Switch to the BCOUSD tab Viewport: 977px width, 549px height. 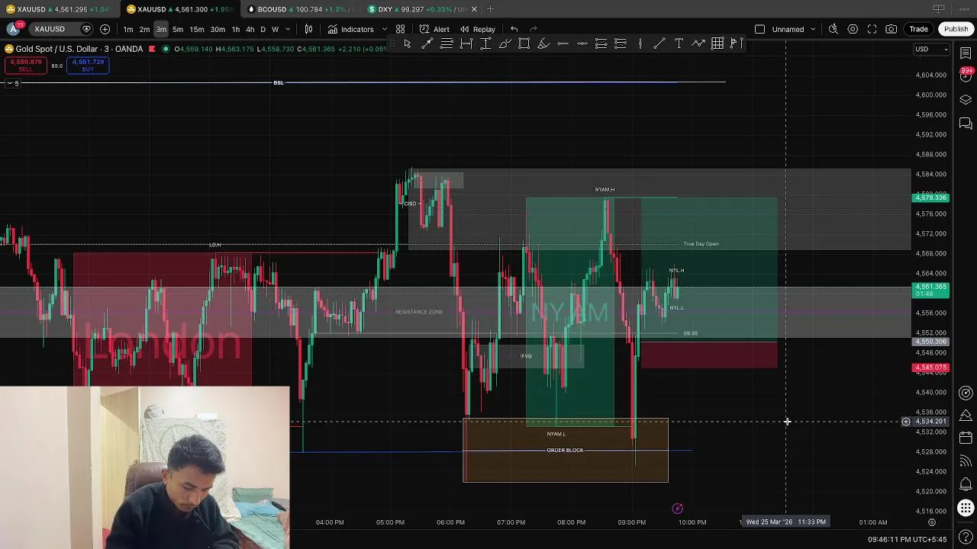pyautogui.click(x=301, y=9)
